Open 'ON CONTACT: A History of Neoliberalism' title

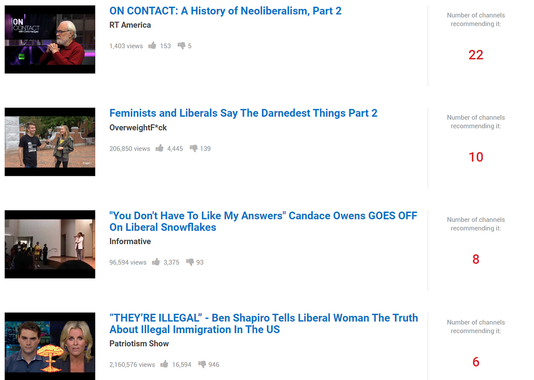(x=225, y=11)
